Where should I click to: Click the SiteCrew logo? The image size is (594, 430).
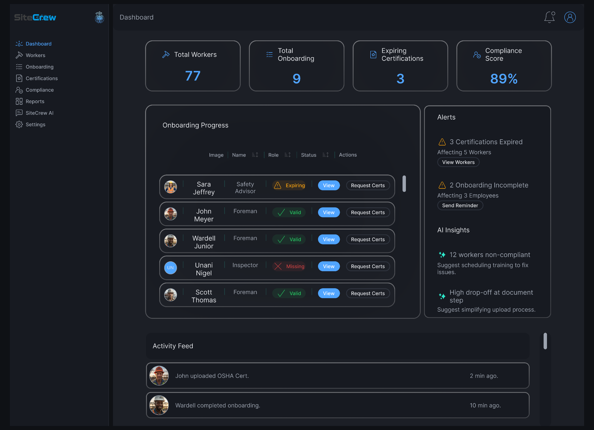click(x=35, y=18)
